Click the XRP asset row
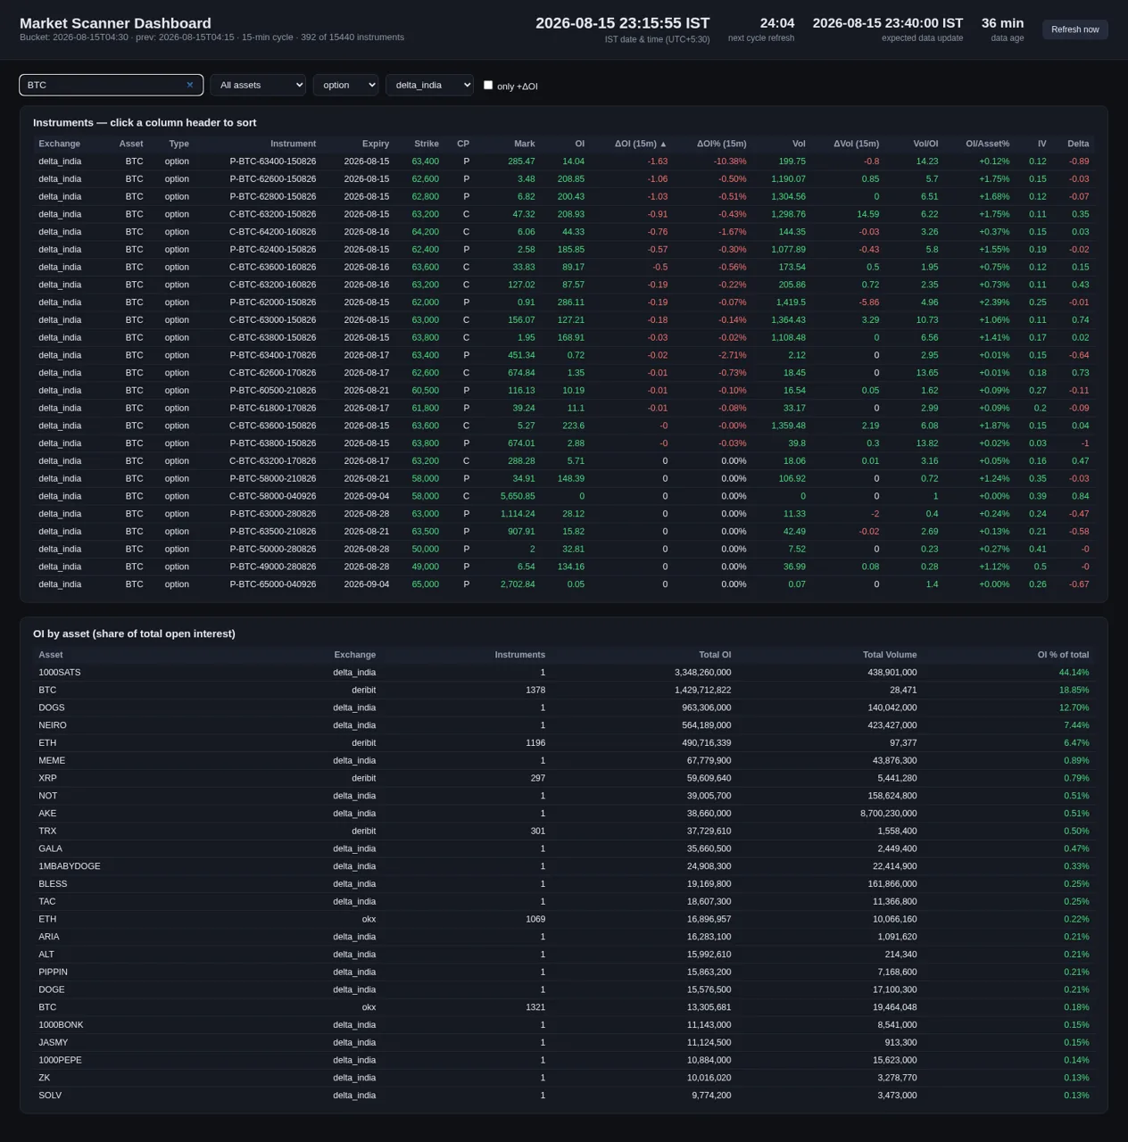1128x1142 pixels. click(x=564, y=778)
